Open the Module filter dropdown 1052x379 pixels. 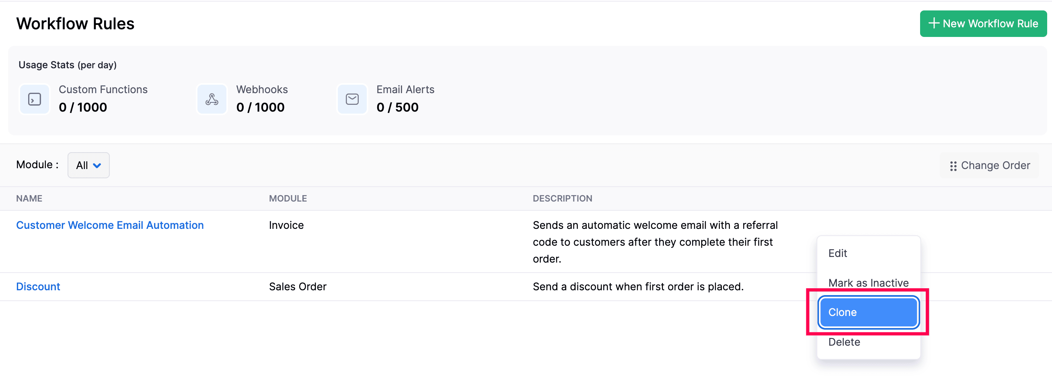pyautogui.click(x=88, y=165)
